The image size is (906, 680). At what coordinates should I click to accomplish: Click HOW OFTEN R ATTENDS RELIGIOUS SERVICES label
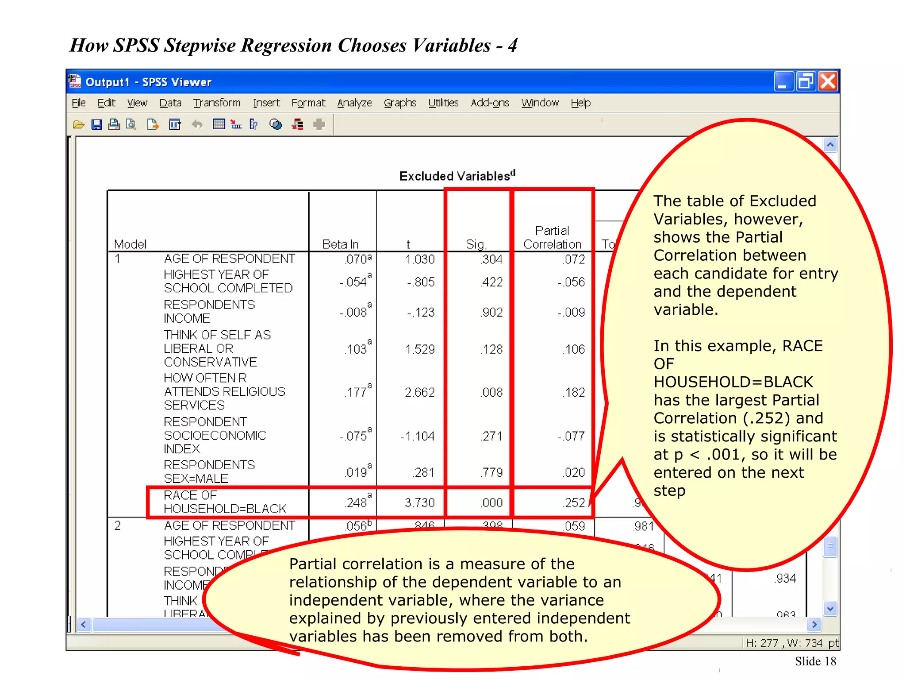(224, 391)
